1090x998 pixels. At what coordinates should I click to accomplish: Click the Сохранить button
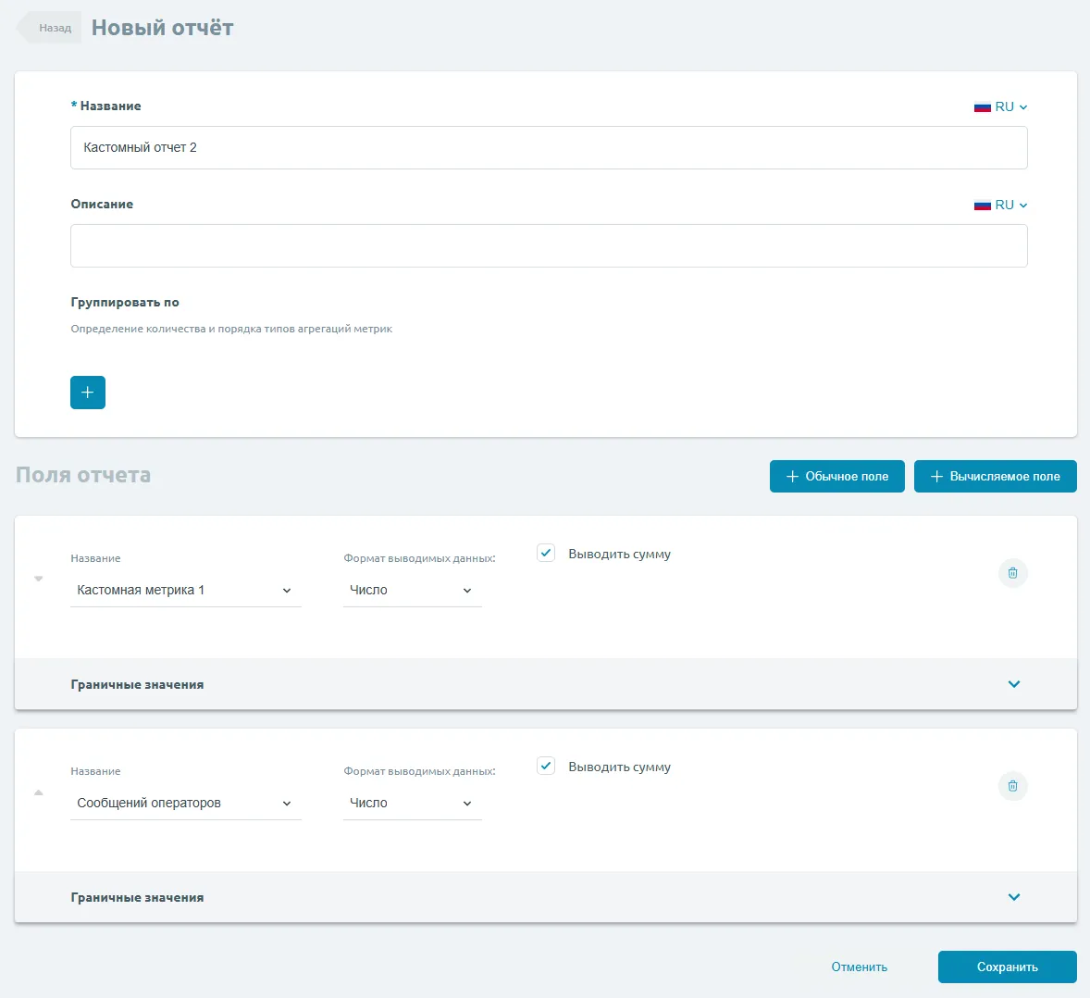pos(1007,967)
